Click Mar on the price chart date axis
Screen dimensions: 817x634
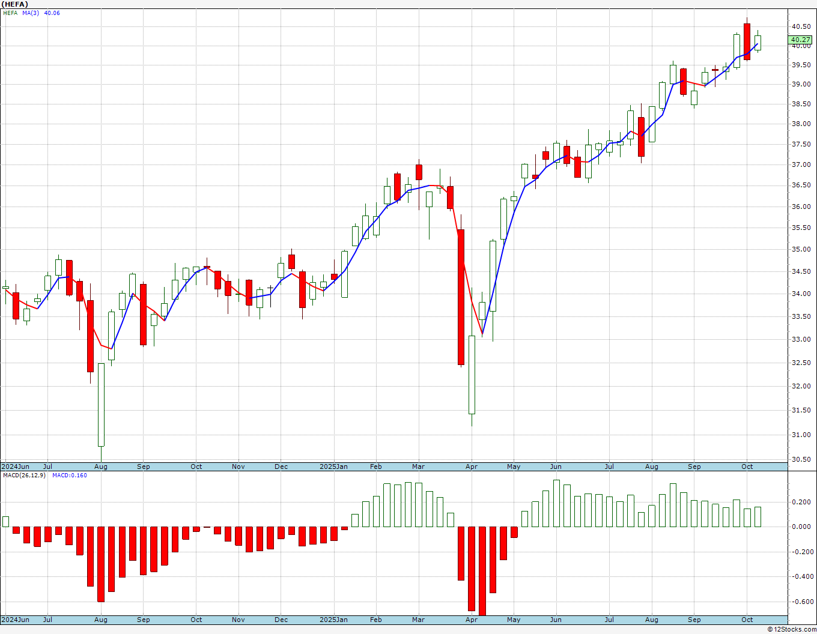[418, 466]
